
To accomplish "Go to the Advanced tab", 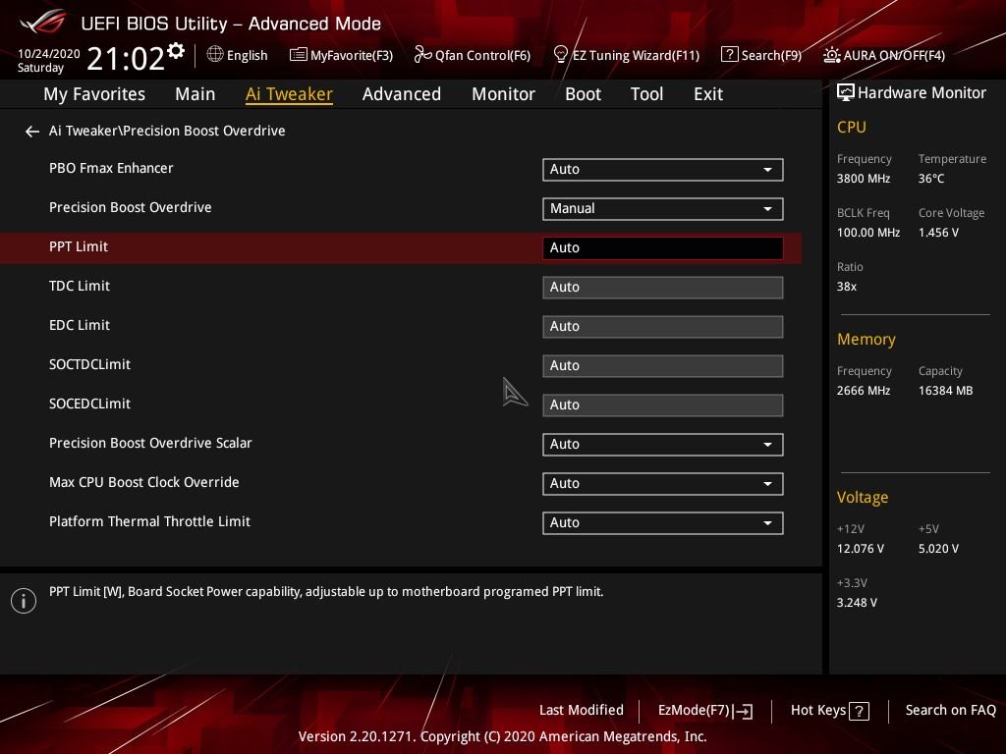I will (402, 94).
